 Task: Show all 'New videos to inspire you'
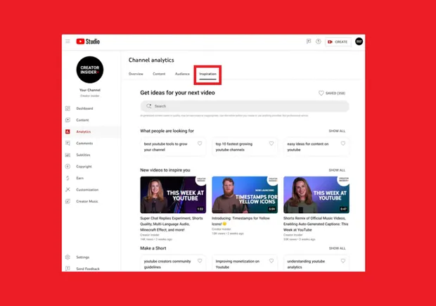click(337, 170)
